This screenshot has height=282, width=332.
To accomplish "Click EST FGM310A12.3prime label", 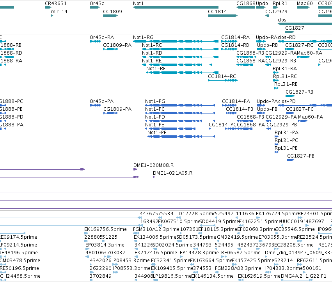I will click(156, 229).
